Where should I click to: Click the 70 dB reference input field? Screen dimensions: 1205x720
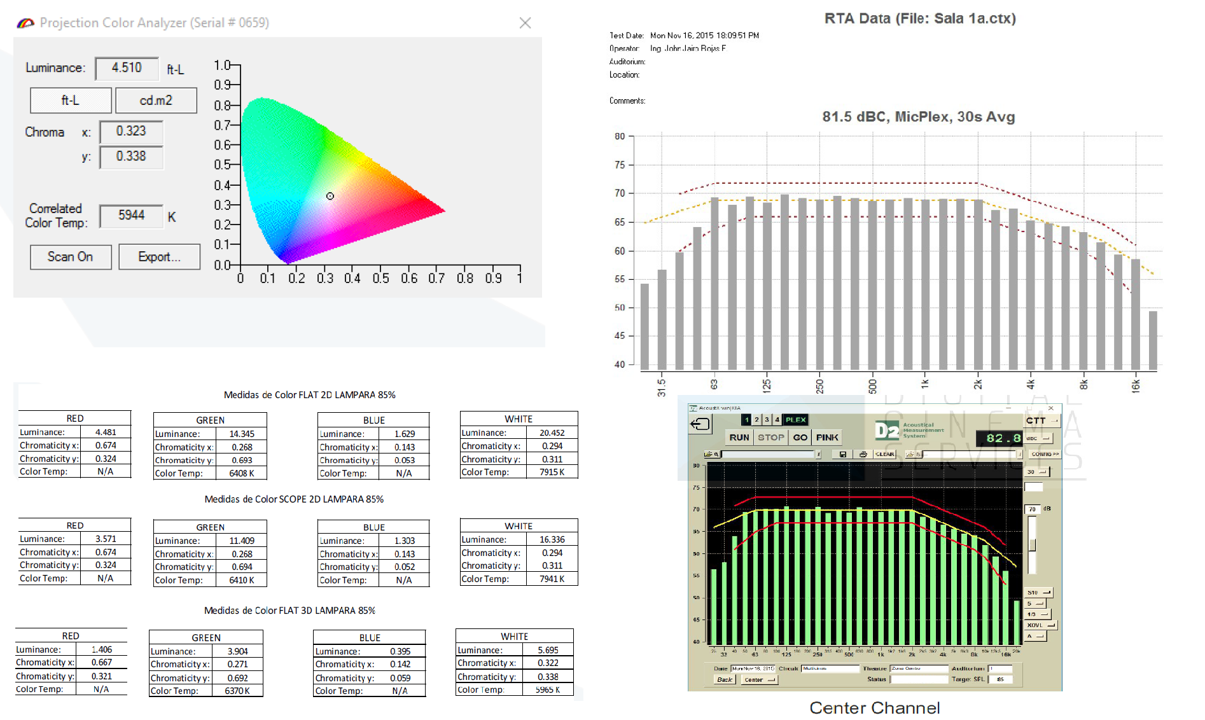pos(1032,509)
